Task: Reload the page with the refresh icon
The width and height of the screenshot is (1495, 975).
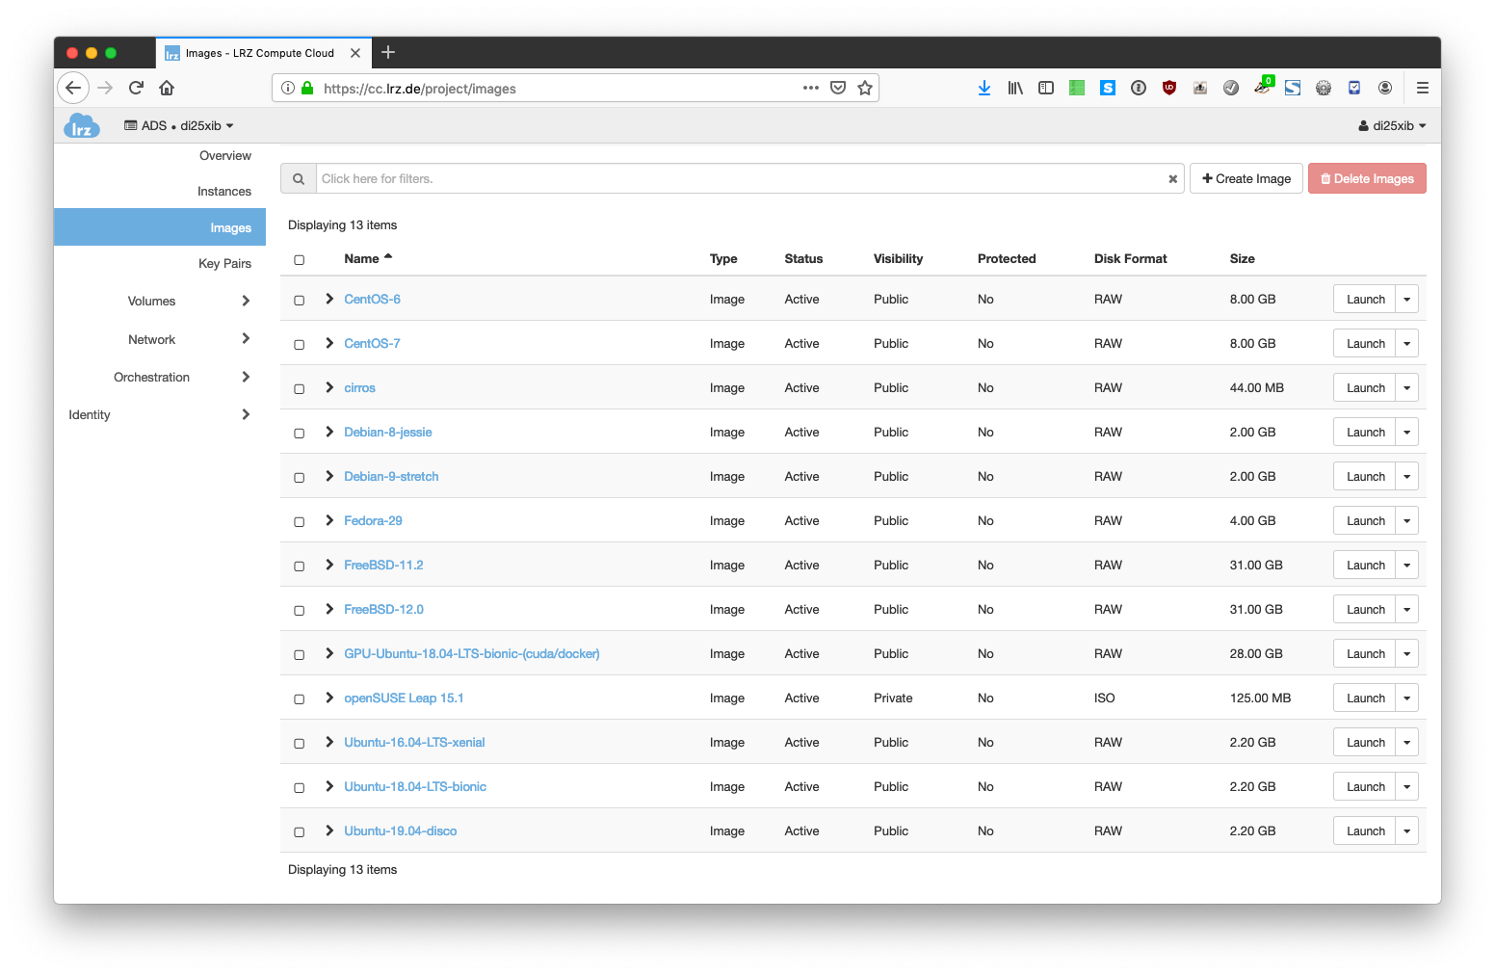Action: [x=136, y=88]
